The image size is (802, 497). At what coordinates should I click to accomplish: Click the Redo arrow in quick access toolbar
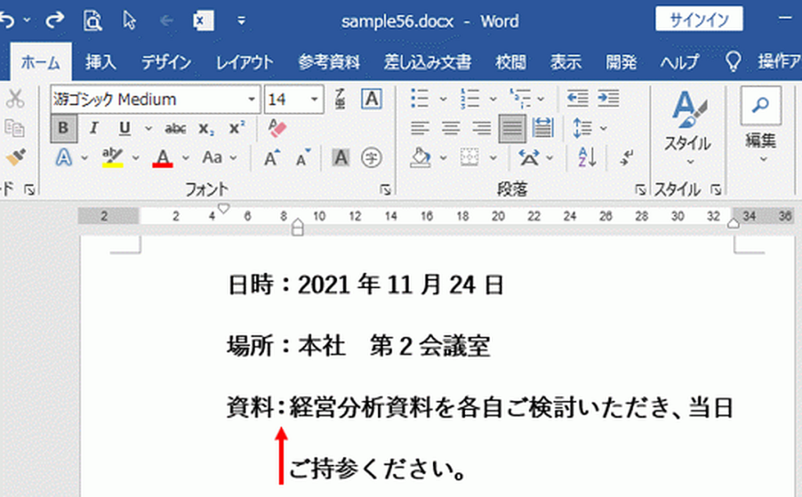pyautogui.click(x=55, y=20)
